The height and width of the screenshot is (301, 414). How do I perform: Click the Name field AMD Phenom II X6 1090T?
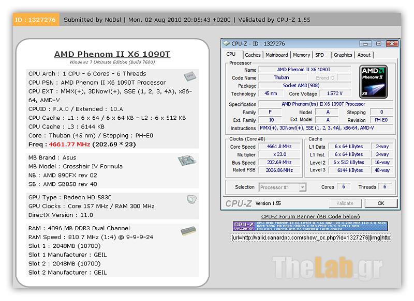click(x=305, y=70)
